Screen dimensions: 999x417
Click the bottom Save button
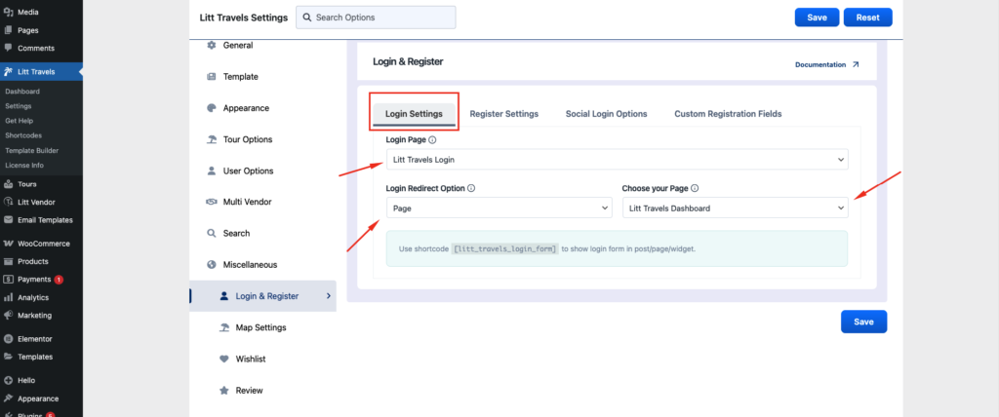coord(863,322)
